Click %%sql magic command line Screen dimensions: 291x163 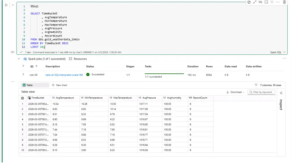(x=35, y=6)
